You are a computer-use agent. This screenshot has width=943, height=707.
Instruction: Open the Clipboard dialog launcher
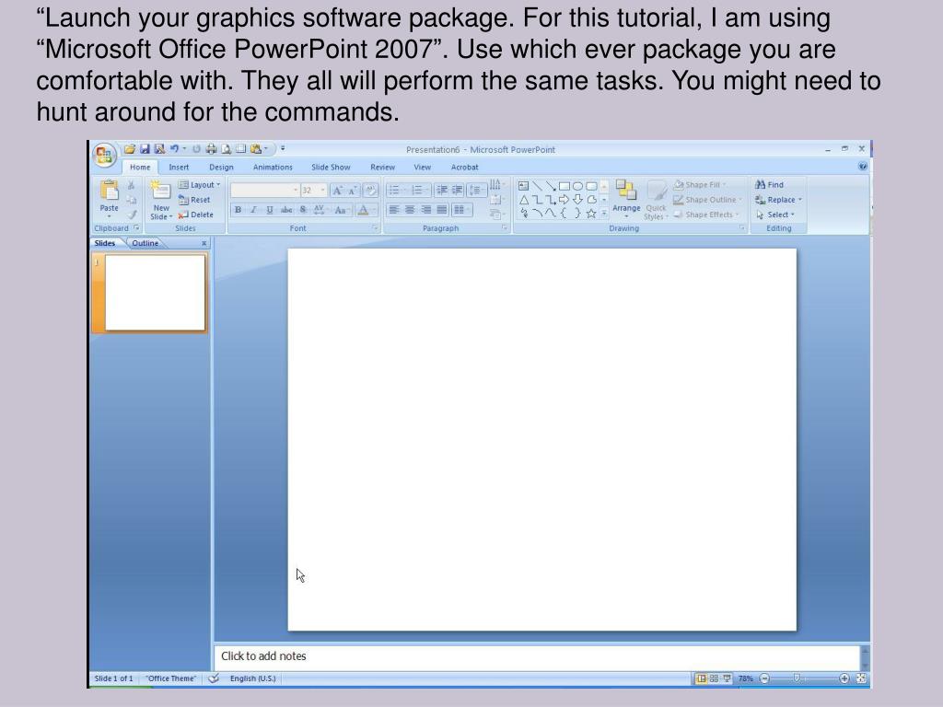click(136, 228)
